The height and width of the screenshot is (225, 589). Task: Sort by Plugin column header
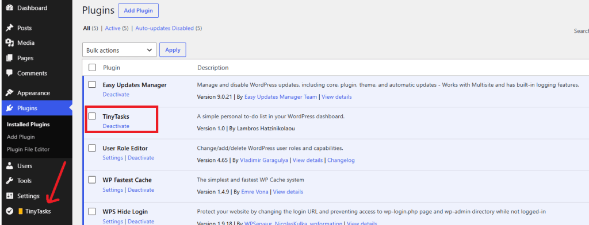coord(112,68)
